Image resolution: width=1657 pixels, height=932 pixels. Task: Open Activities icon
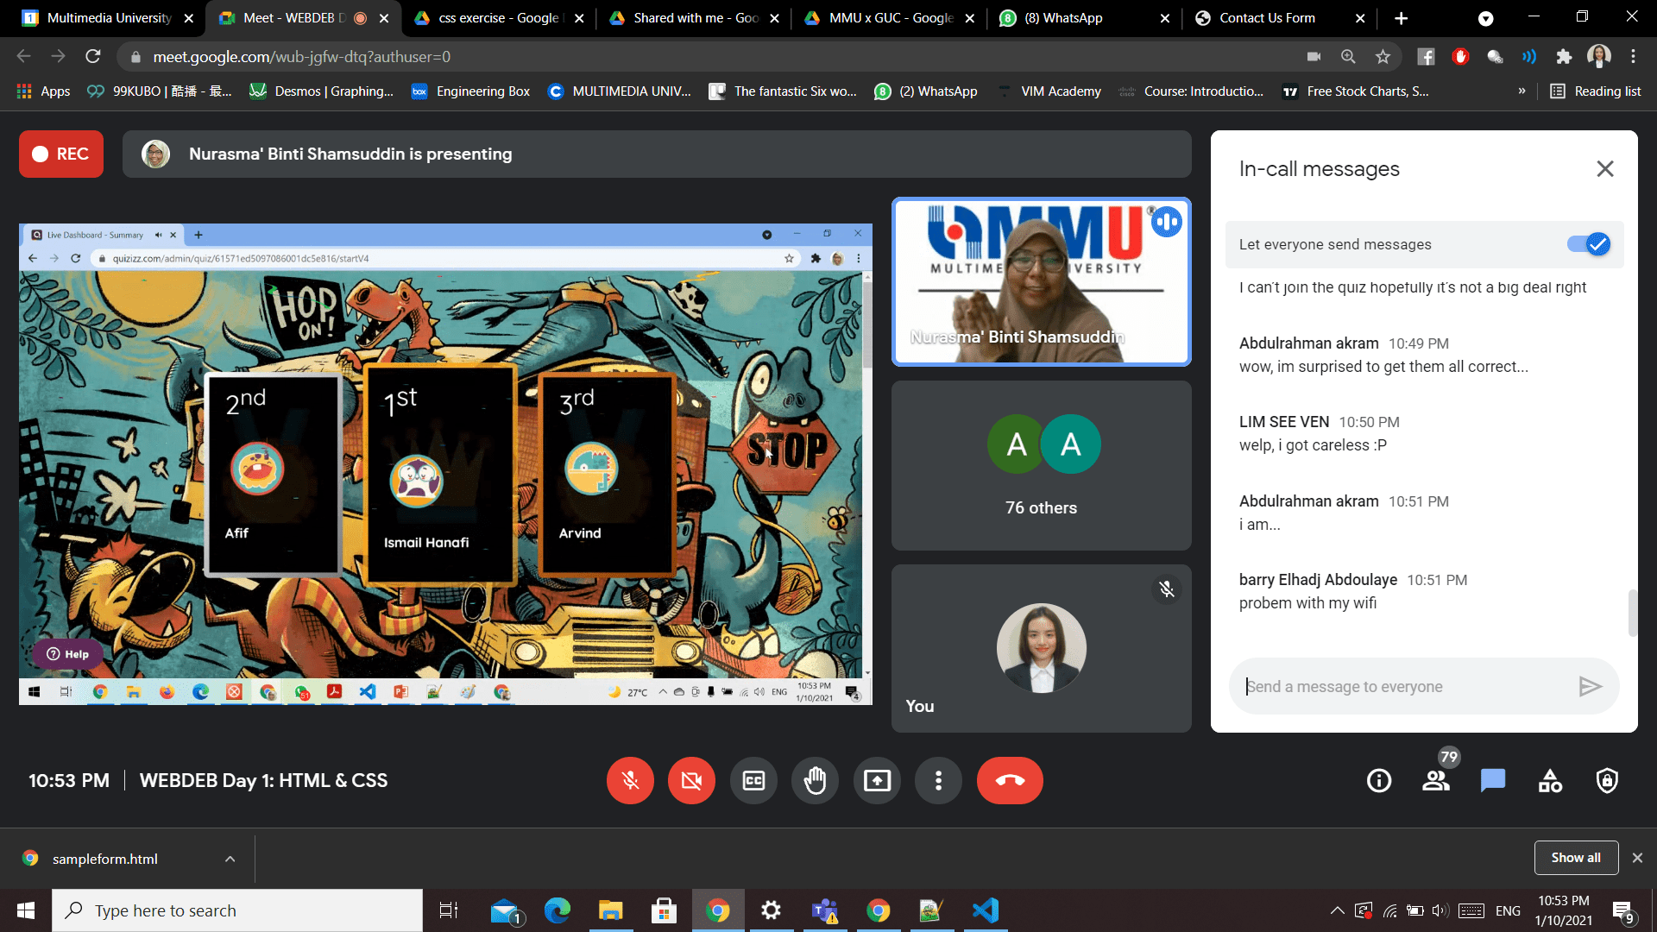1550,781
